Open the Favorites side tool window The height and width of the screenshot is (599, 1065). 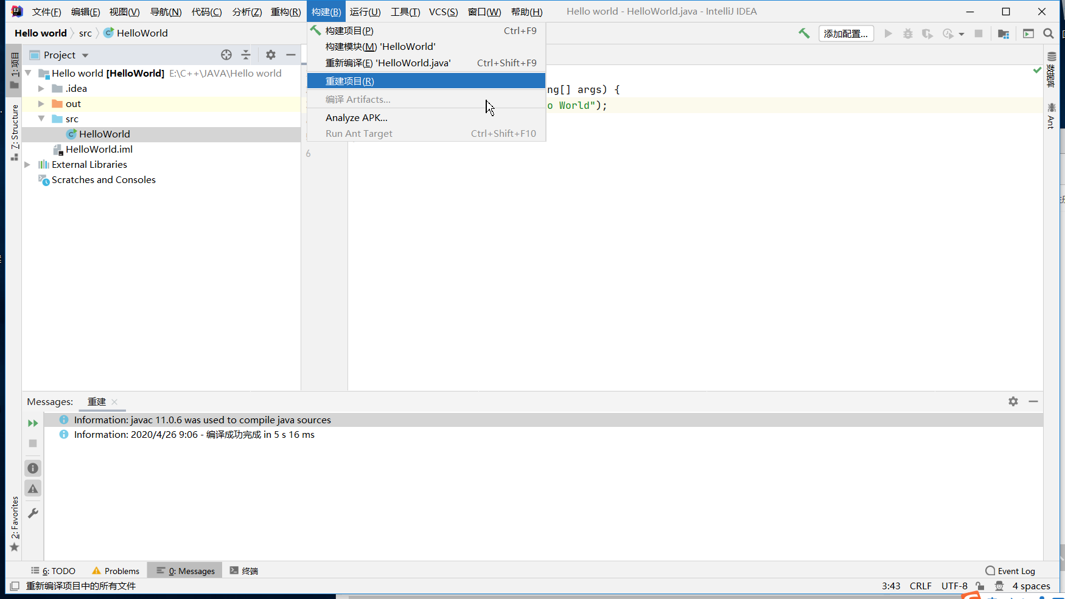pyautogui.click(x=15, y=524)
